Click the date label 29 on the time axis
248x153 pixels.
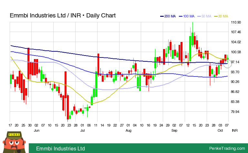point(168,125)
